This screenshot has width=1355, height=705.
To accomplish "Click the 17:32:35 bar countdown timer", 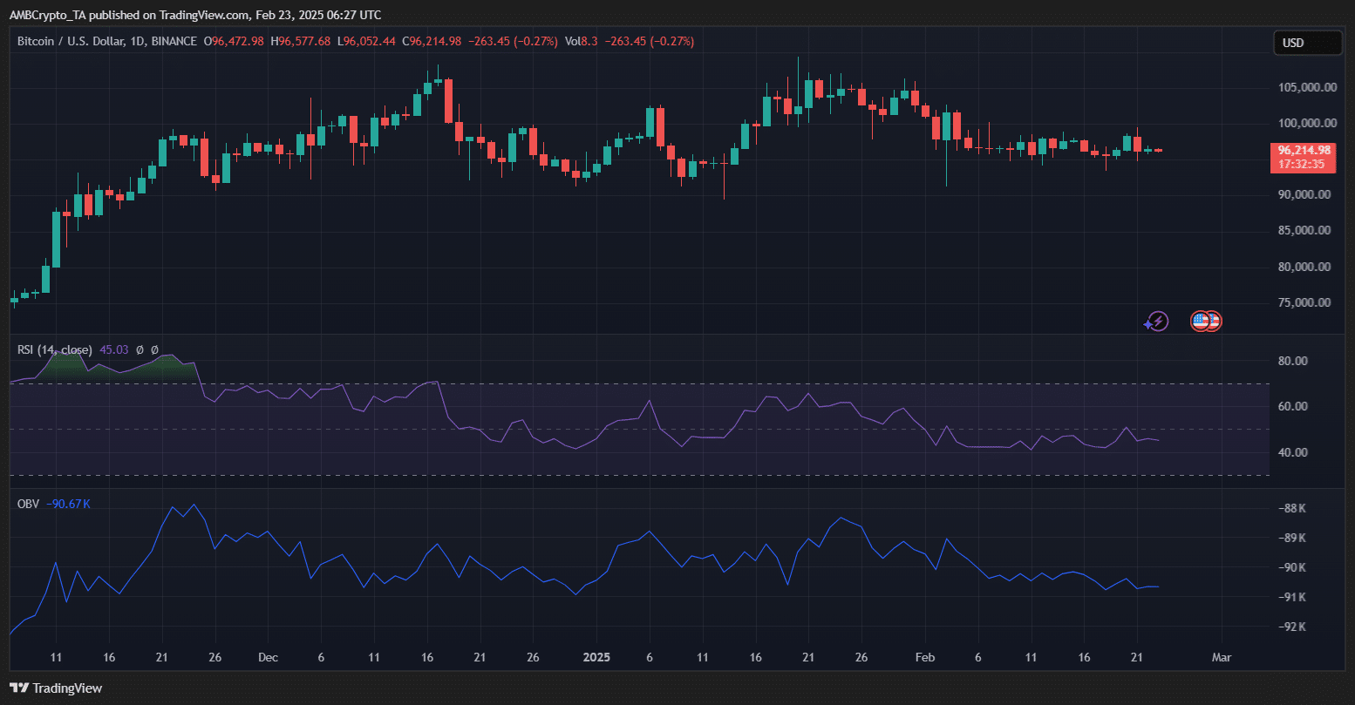I will click(x=1304, y=164).
